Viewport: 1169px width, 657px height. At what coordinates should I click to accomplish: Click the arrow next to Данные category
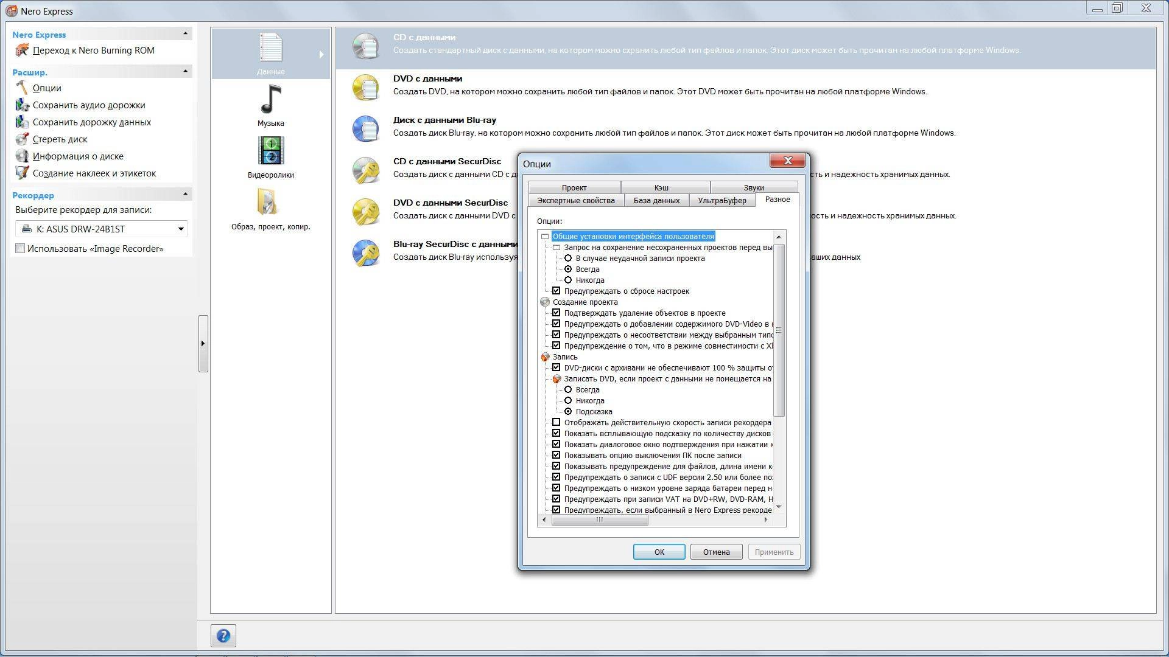tap(321, 55)
